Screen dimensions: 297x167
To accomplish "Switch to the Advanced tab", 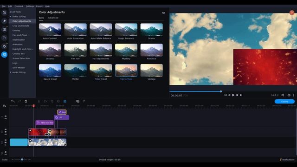I will 53,18.
